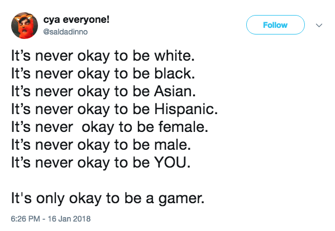The width and height of the screenshot is (335, 231).
Task: Select the line ending in 'Hispanic.'
Action: click(x=114, y=110)
